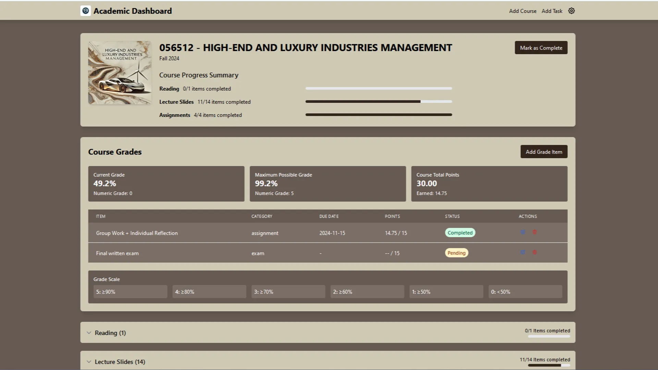
Task: Open the edit icon for Group Work item
Action: coord(523,232)
